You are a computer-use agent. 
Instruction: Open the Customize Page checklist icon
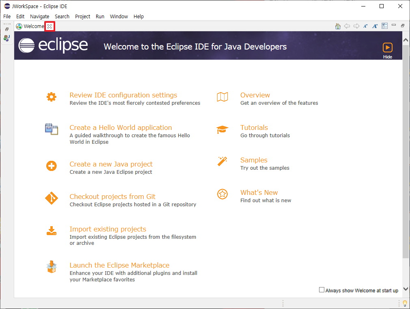coord(385,26)
